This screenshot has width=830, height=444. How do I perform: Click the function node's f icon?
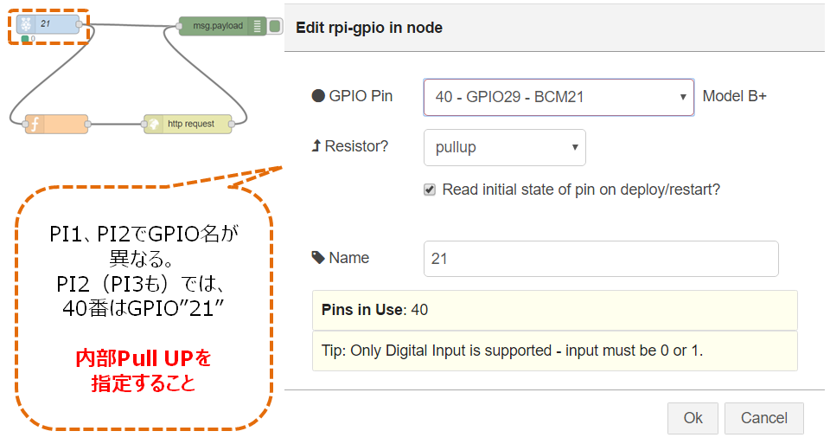(35, 124)
